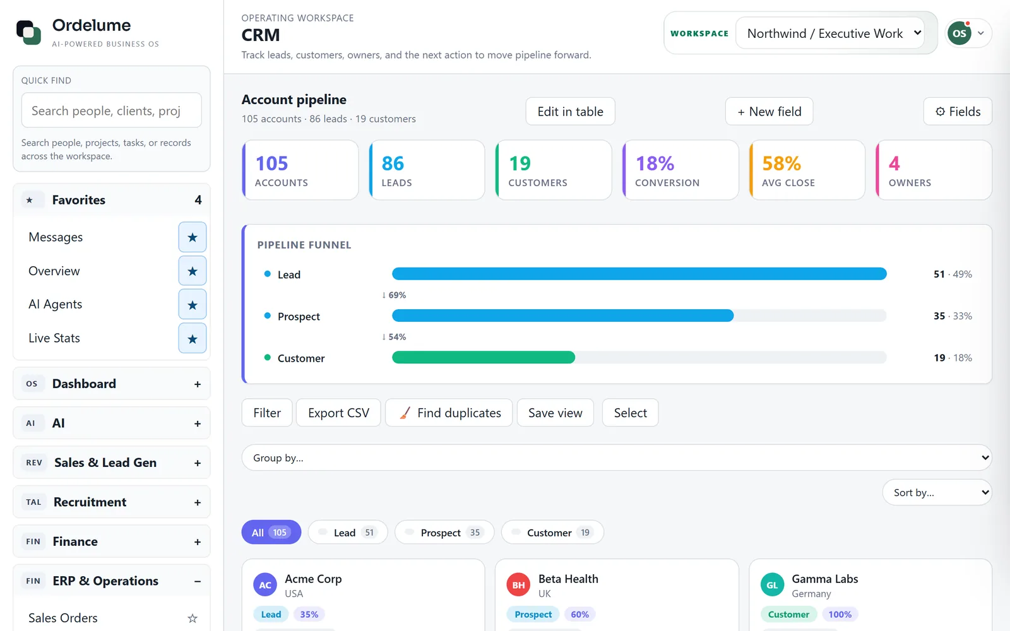This screenshot has width=1010, height=631.
Task: Click the Prospect tag on Beta Health
Action: click(533, 615)
